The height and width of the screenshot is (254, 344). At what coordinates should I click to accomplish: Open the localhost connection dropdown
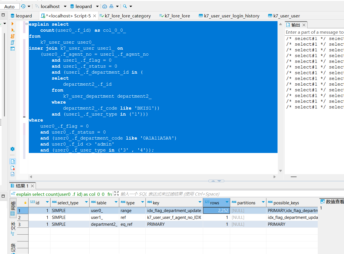pyautogui.click(x=65, y=6)
